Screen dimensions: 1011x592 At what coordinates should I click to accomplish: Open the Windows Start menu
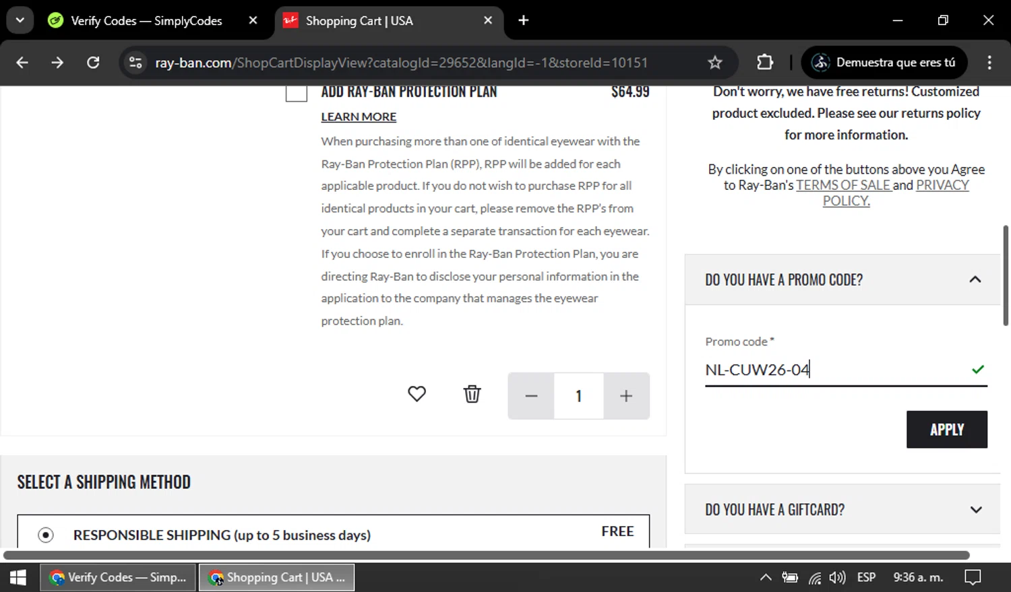coord(18,577)
